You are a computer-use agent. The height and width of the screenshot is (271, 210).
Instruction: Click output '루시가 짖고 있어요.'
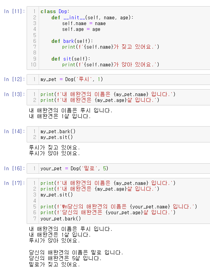(x=54, y=147)
